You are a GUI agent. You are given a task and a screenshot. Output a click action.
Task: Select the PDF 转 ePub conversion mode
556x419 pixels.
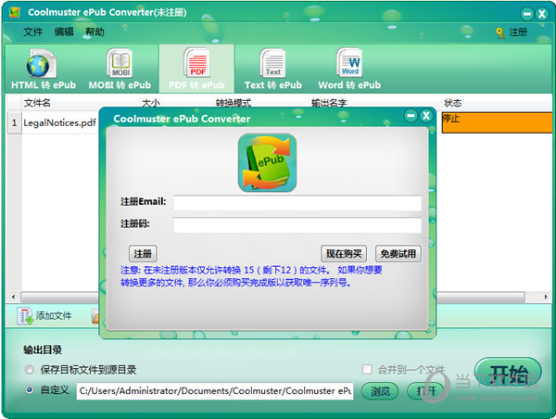196,70
